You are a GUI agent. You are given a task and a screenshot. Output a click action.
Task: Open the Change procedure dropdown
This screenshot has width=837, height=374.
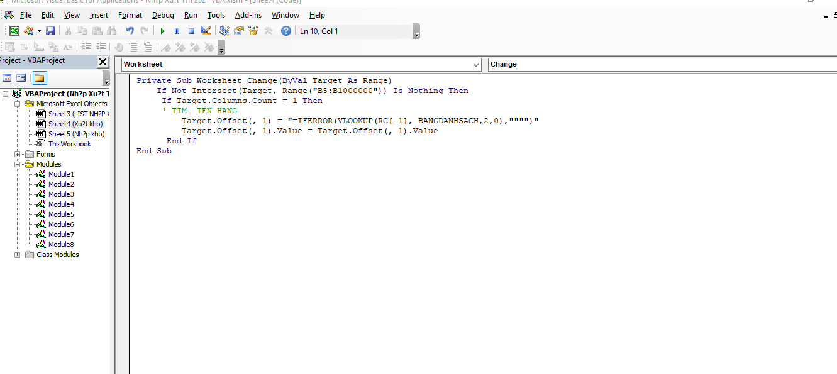tap(660, 65)
